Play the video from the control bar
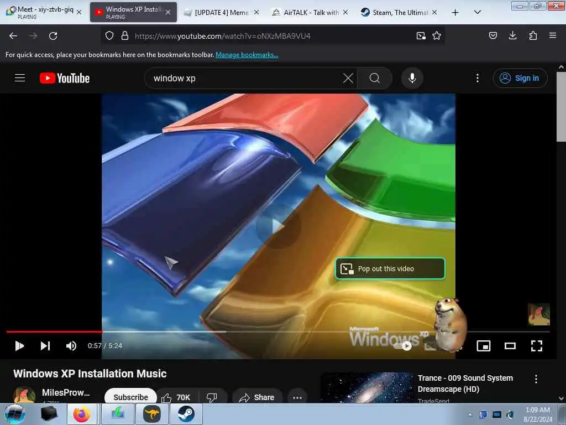The height and width of the screenshot is (425, 566). tap(19, 346)
